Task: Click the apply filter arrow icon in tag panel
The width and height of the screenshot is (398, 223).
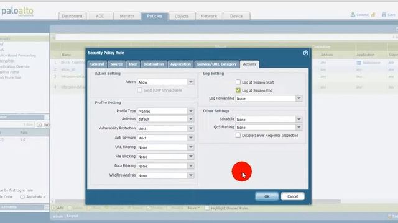Action: 39,125
